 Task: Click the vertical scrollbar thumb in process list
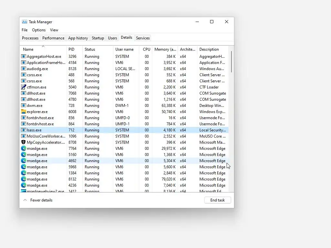231,62
